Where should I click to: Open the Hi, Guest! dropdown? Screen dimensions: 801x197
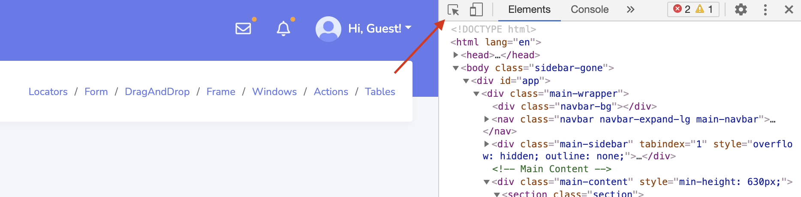pos(380,29)
